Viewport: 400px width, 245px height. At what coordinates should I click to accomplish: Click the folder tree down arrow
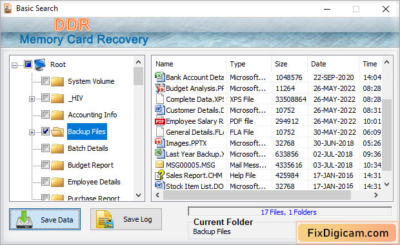pyautogui.click(x=139, y=195)
